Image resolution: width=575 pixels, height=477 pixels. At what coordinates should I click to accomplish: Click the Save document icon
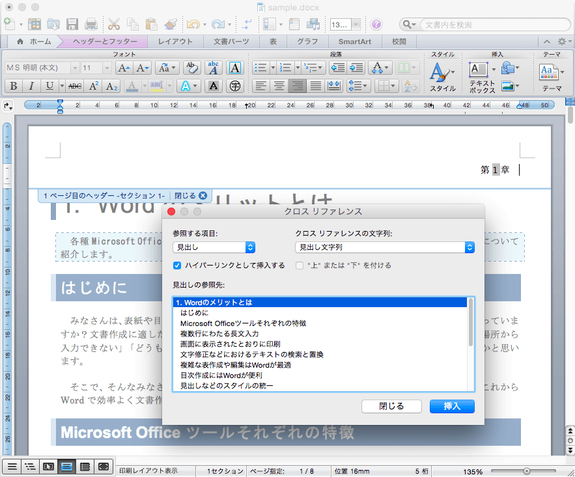click(x=72, y=25)
